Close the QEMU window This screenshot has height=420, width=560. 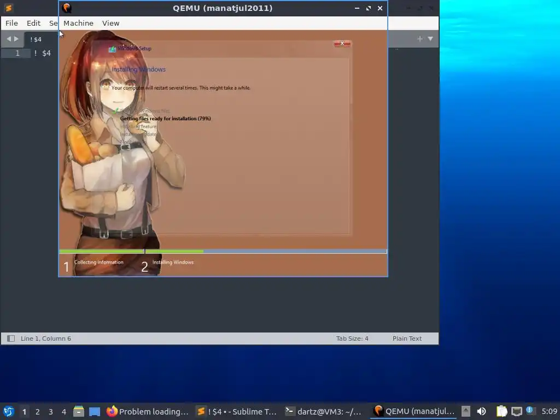click(380, 8)
